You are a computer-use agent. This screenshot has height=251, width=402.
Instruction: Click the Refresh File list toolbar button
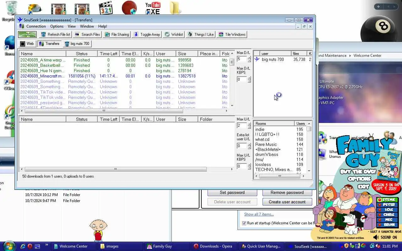coord(55,35)
